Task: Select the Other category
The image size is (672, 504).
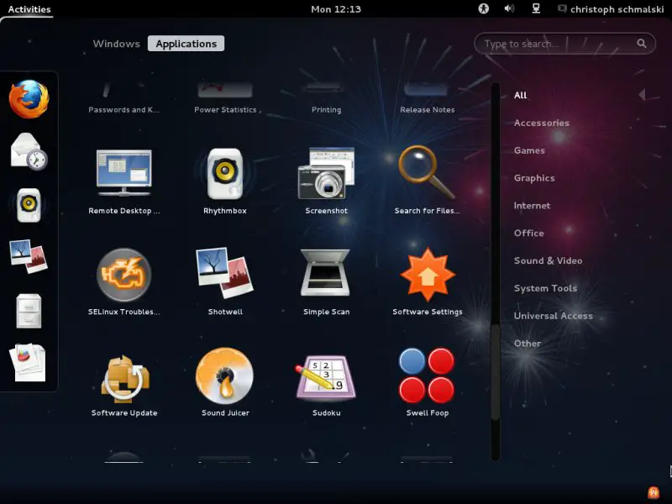Action: click(528, 344)
